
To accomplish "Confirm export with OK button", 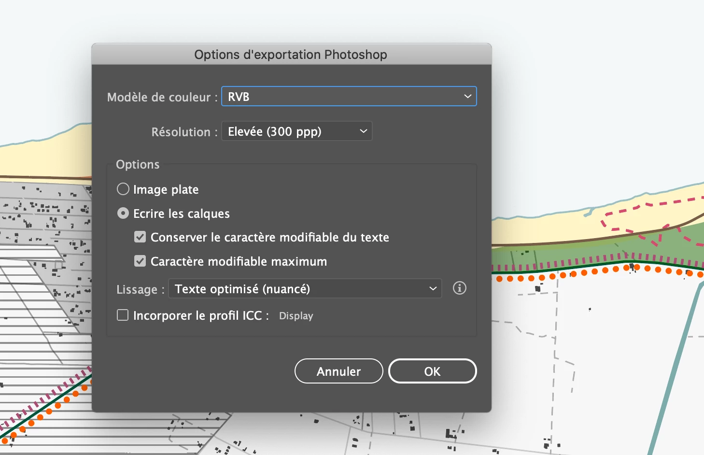I will tap(432, 371).
